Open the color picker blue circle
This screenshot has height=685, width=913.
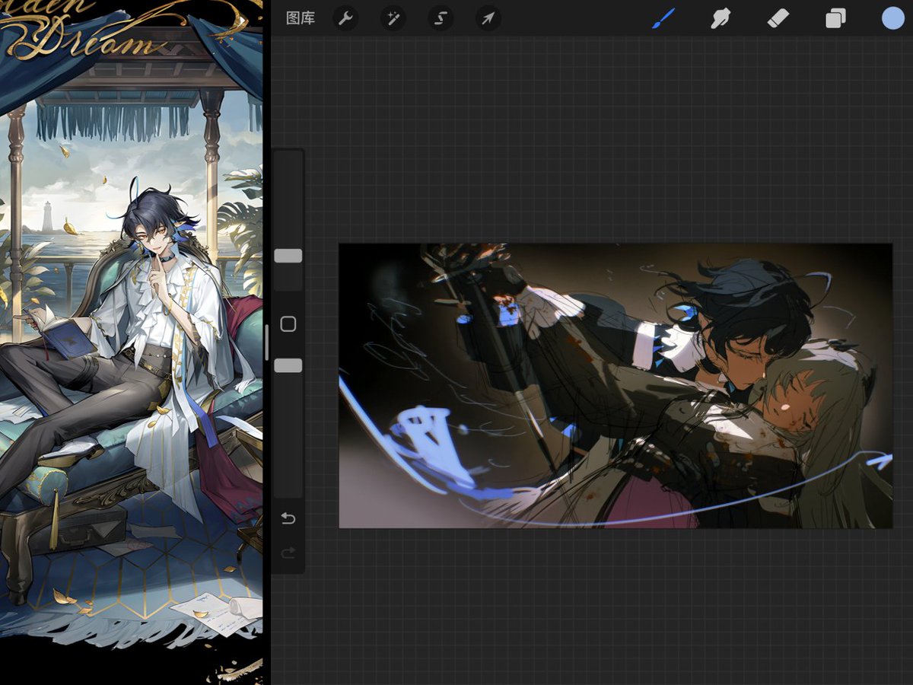(x=892, y=18)
